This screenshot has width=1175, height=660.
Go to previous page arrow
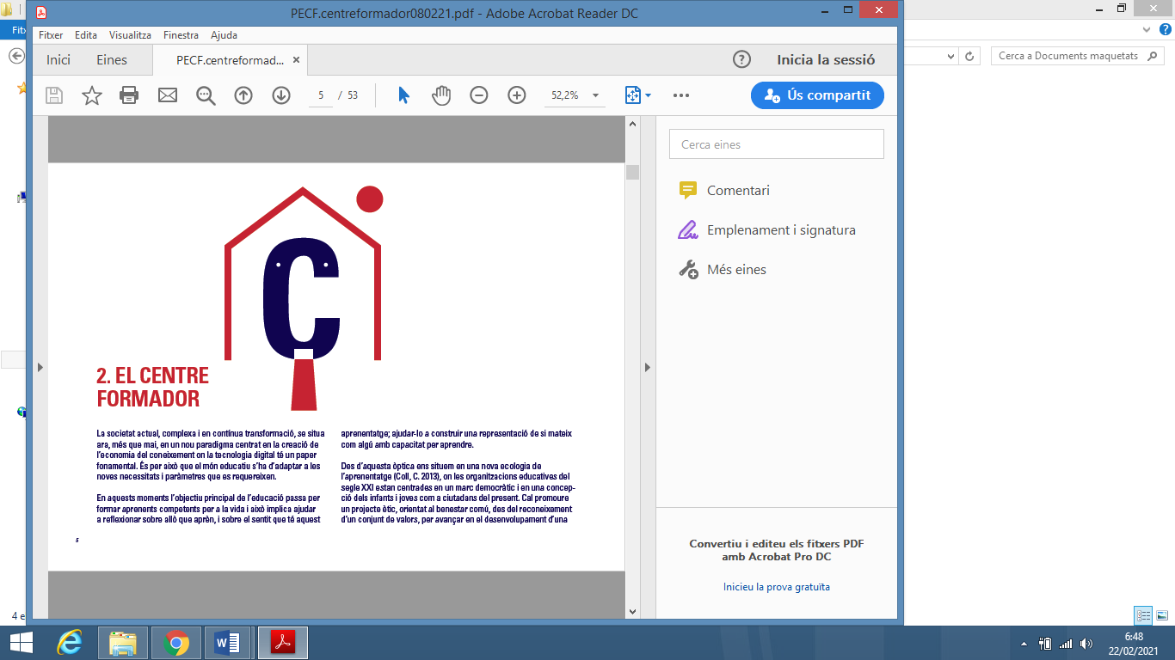(x=243, y=95)
